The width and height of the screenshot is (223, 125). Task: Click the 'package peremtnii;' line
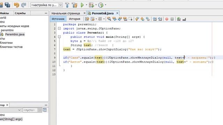tap(80, 24)
